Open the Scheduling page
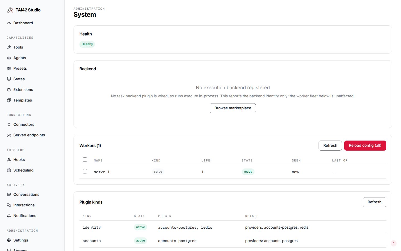 point(23,170)
